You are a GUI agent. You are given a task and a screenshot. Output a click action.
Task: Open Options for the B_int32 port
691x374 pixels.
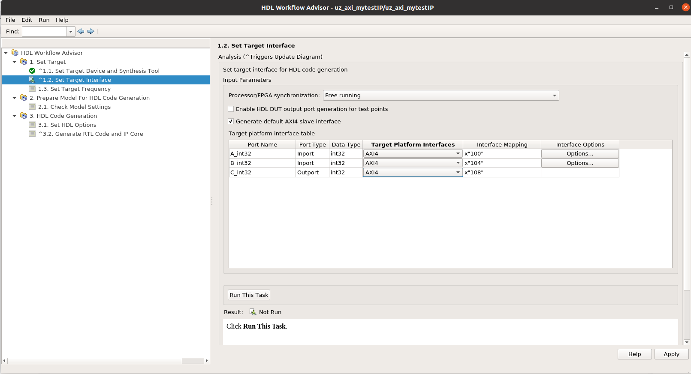(579, 163)
